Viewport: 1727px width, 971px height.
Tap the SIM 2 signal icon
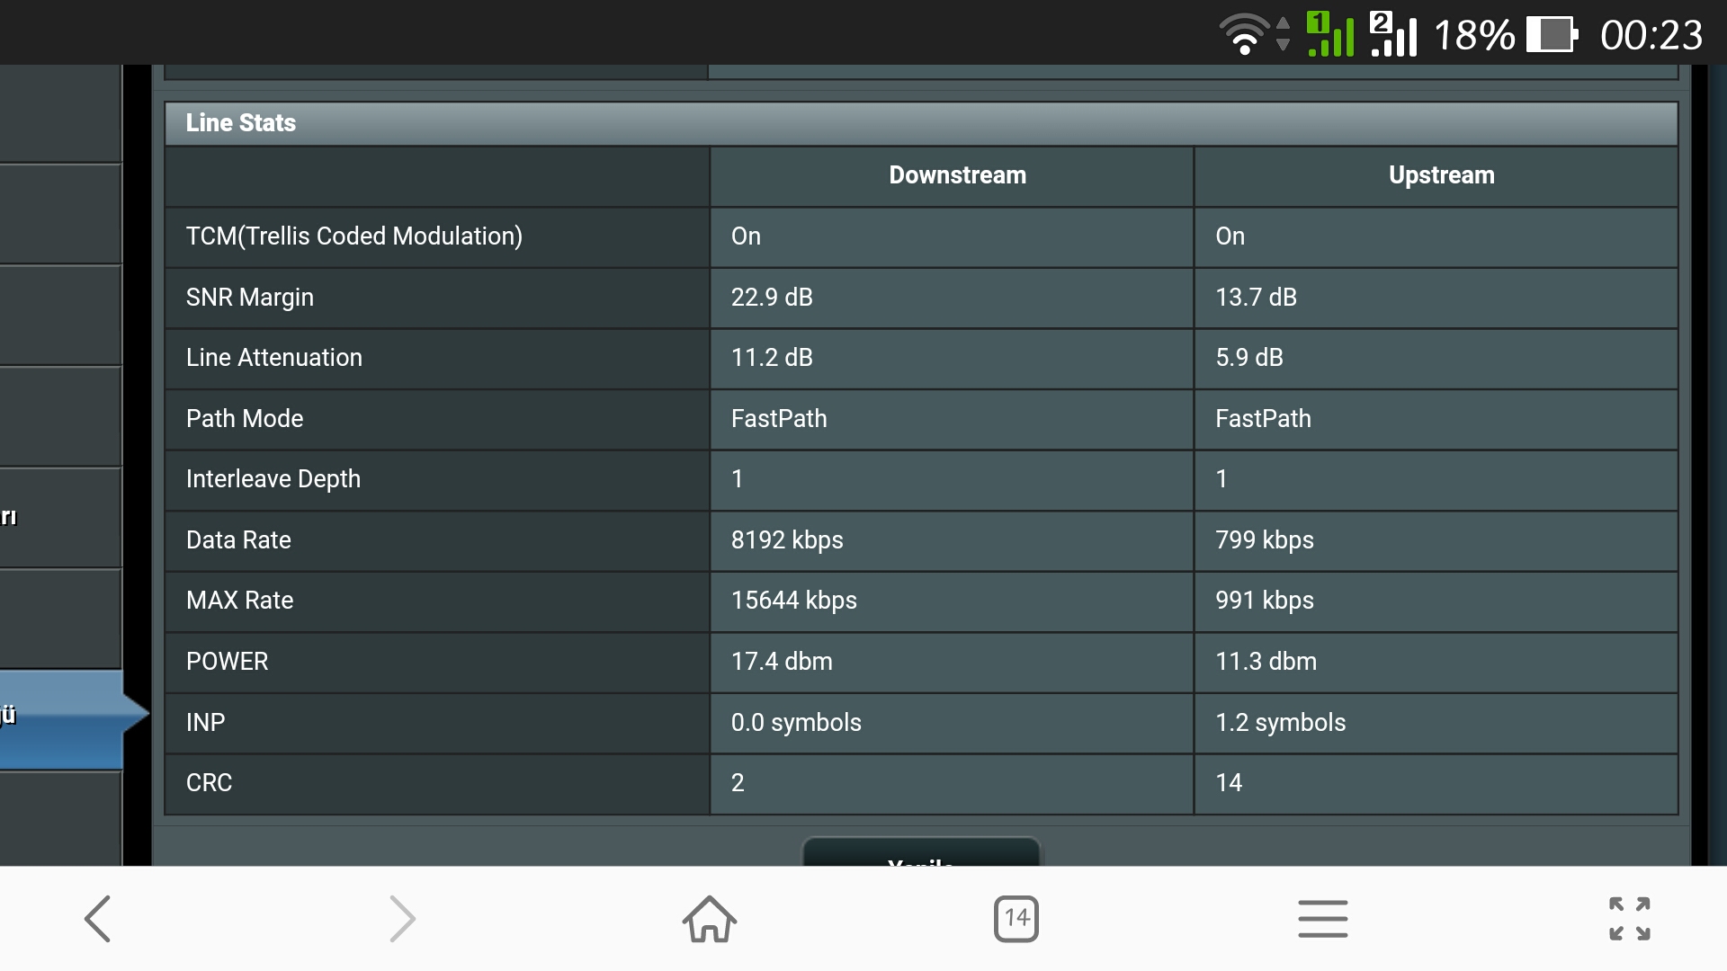point(1393,35)
